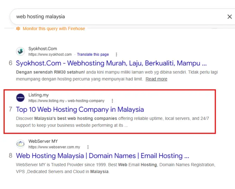Clear the search box with the X icon
235x189 pixels.
229,17
